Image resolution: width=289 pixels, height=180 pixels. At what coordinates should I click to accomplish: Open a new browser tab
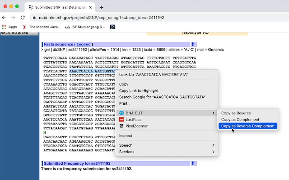point(101,7)
